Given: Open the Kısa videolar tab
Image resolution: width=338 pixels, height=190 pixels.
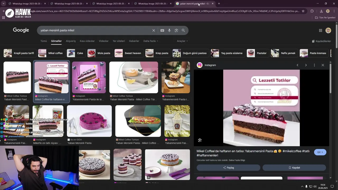Looking at the screenshot, I should point(87,41).
